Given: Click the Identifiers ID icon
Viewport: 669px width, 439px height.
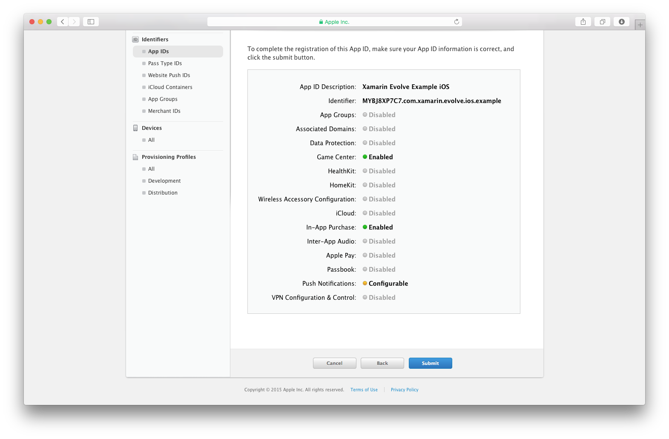Looking at the screenshot, I should click(x=135, y=40).
